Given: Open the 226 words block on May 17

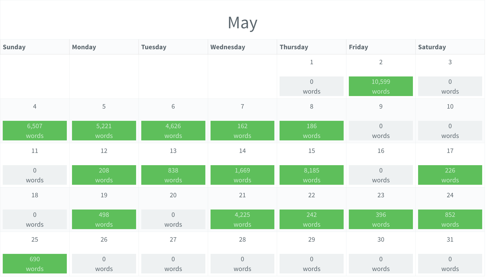Looking at the screenshot, I should (x=450, y=175).
